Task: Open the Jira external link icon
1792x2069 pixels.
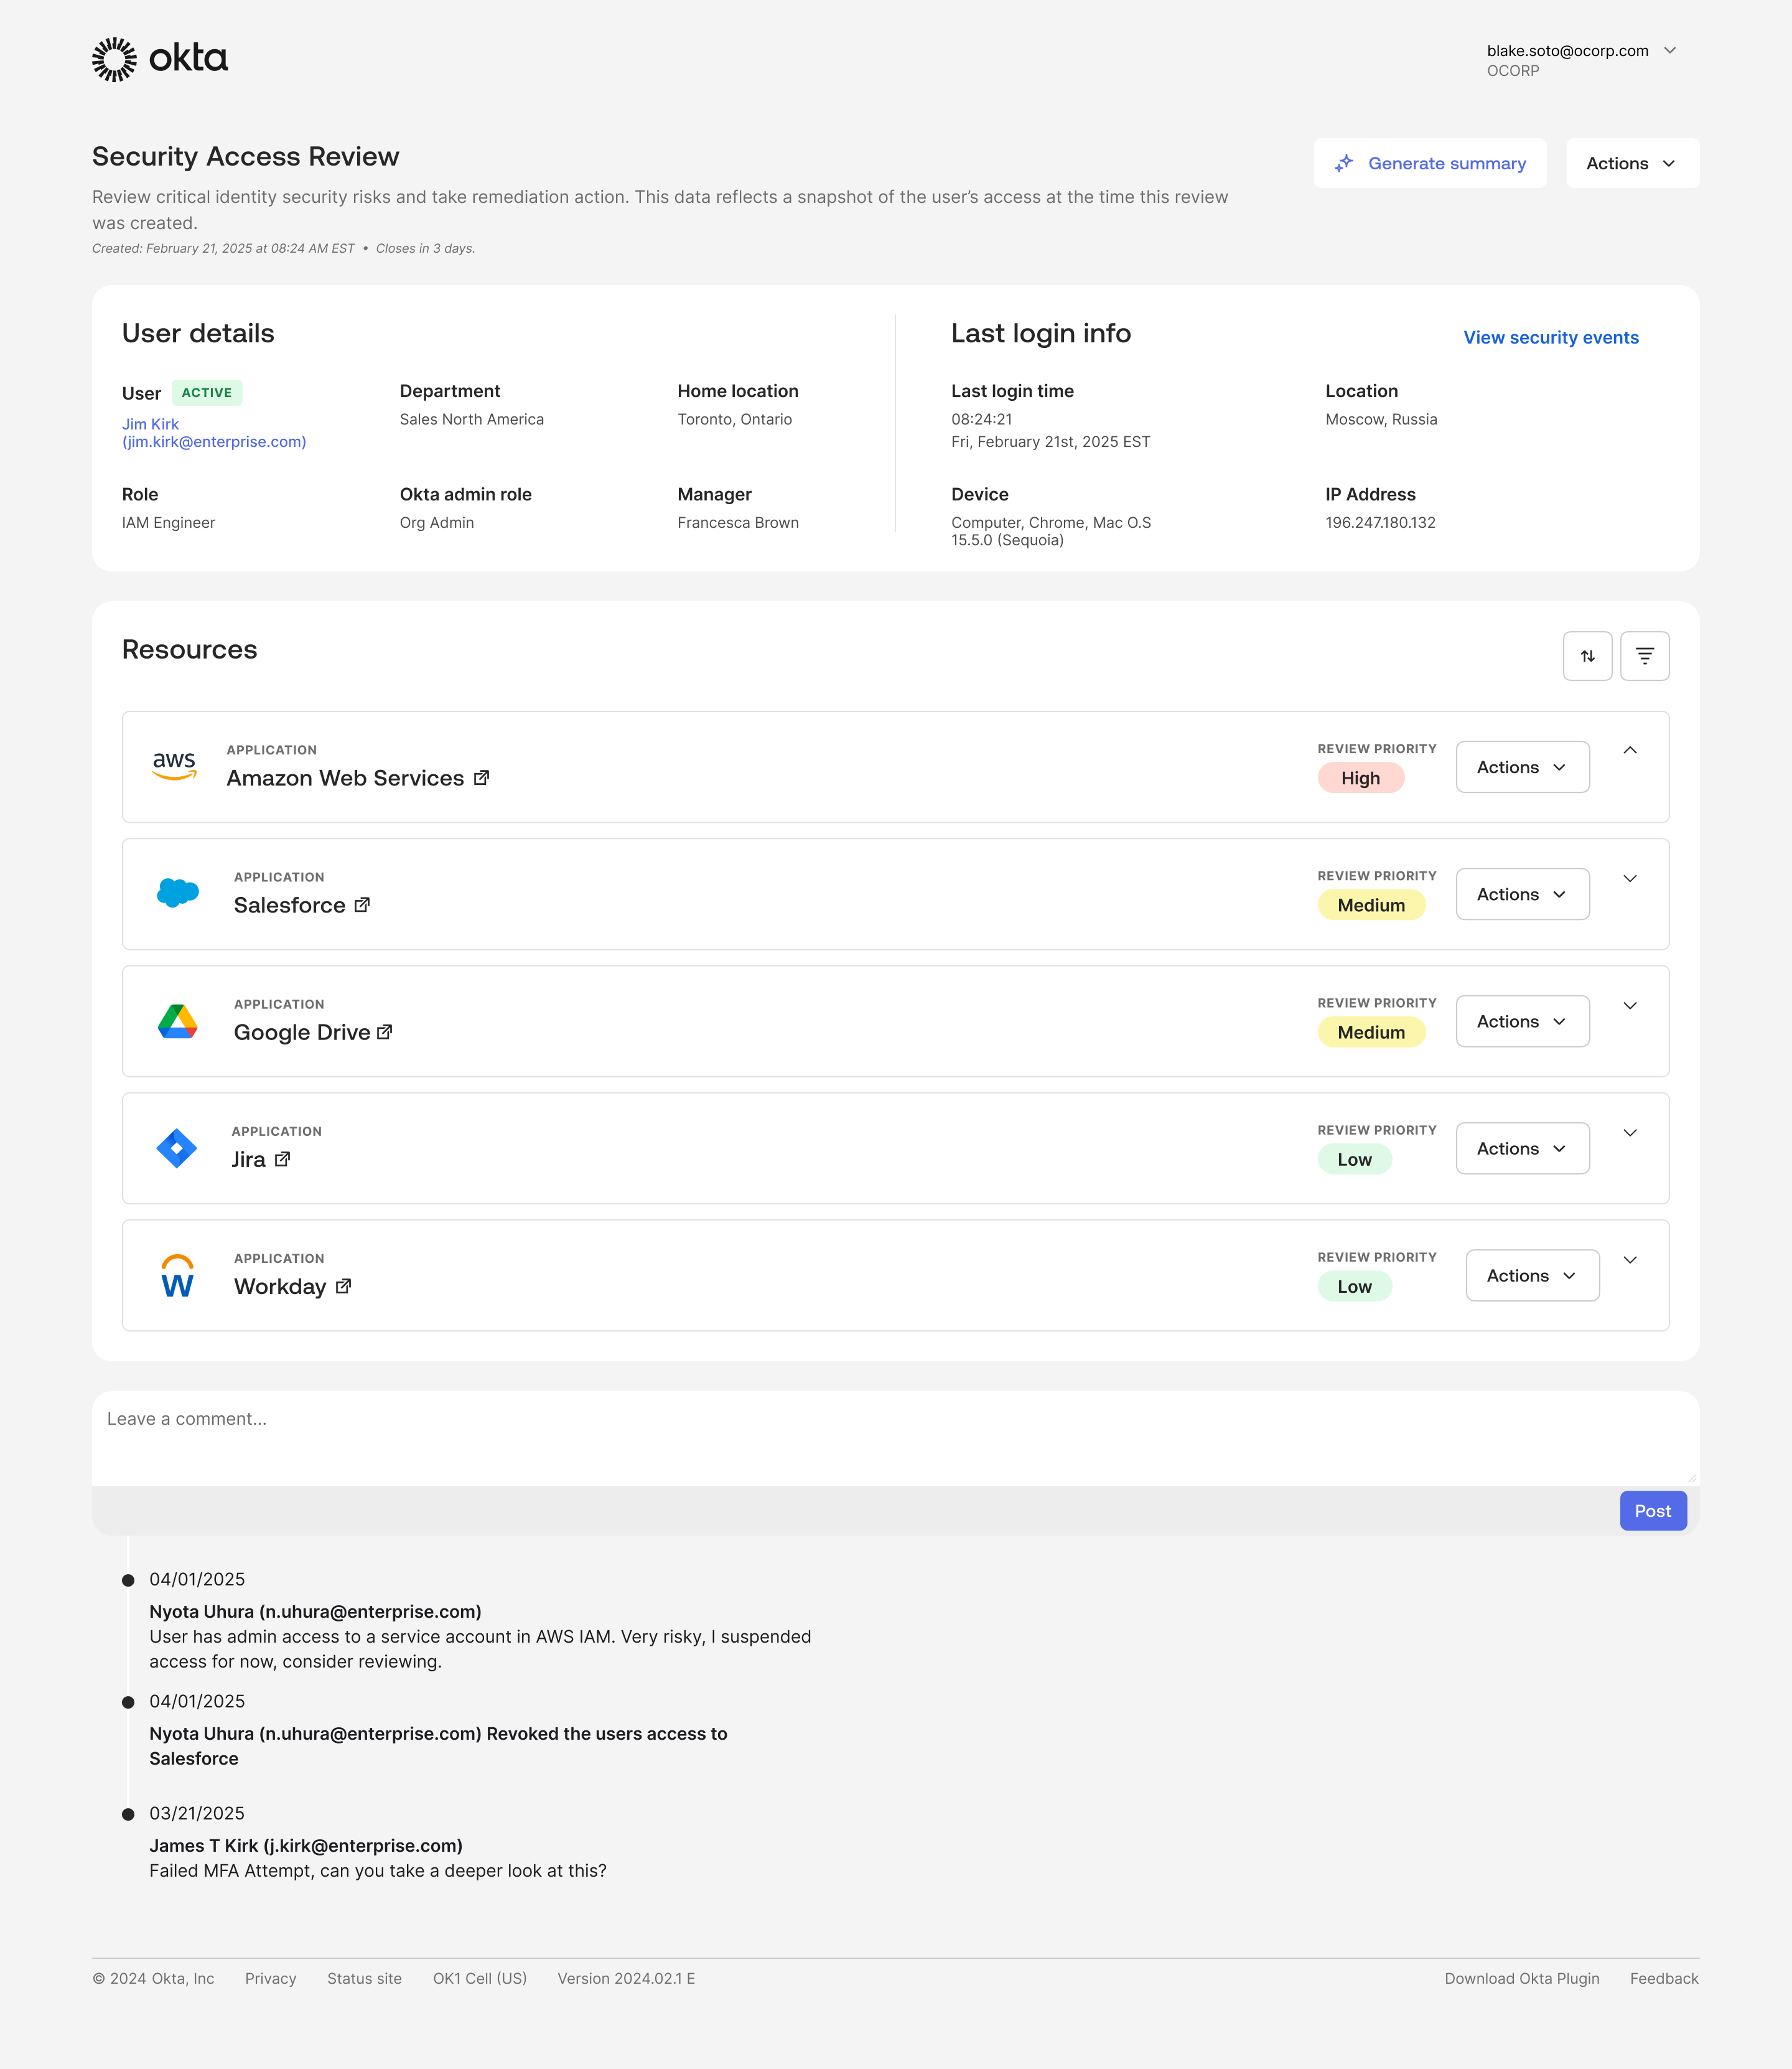Action: pos(282,1158)
